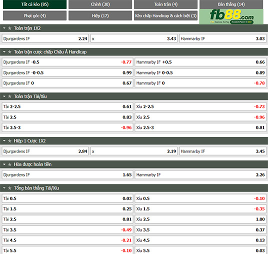Select Tài 5.5 at -0.10

click(x=67, y=250)
